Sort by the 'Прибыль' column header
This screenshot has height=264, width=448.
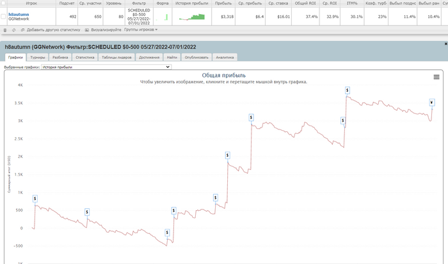pyautogui.click(x=223, y=3)
